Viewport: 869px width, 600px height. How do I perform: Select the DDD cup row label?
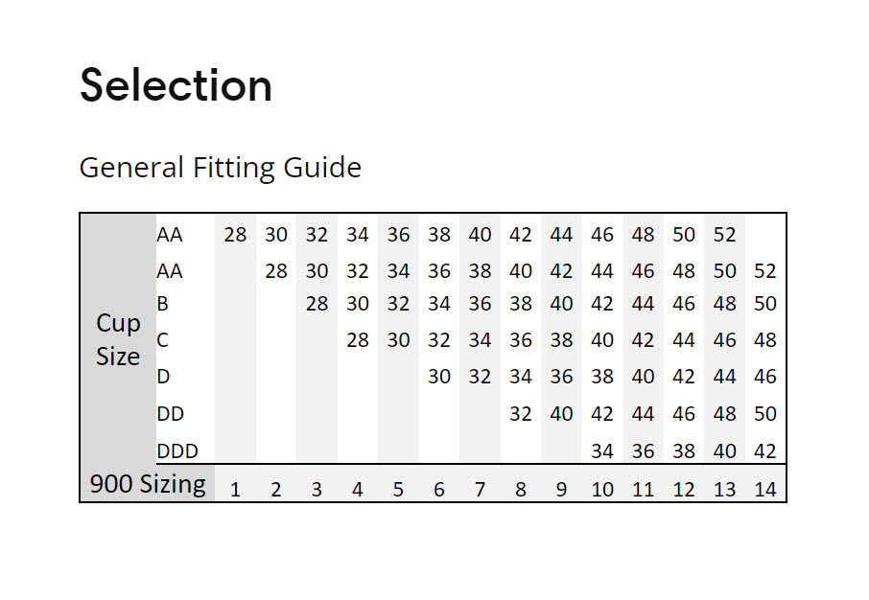tap(177, 451)
